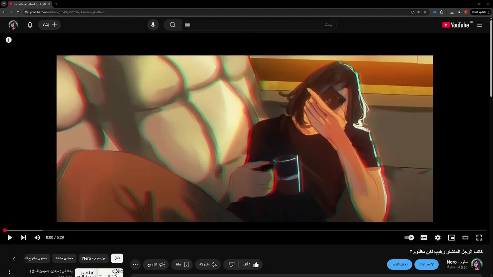Open the browser extensions puzzle icon
This screenshot has height=277, width=493.
pos(442,12)
